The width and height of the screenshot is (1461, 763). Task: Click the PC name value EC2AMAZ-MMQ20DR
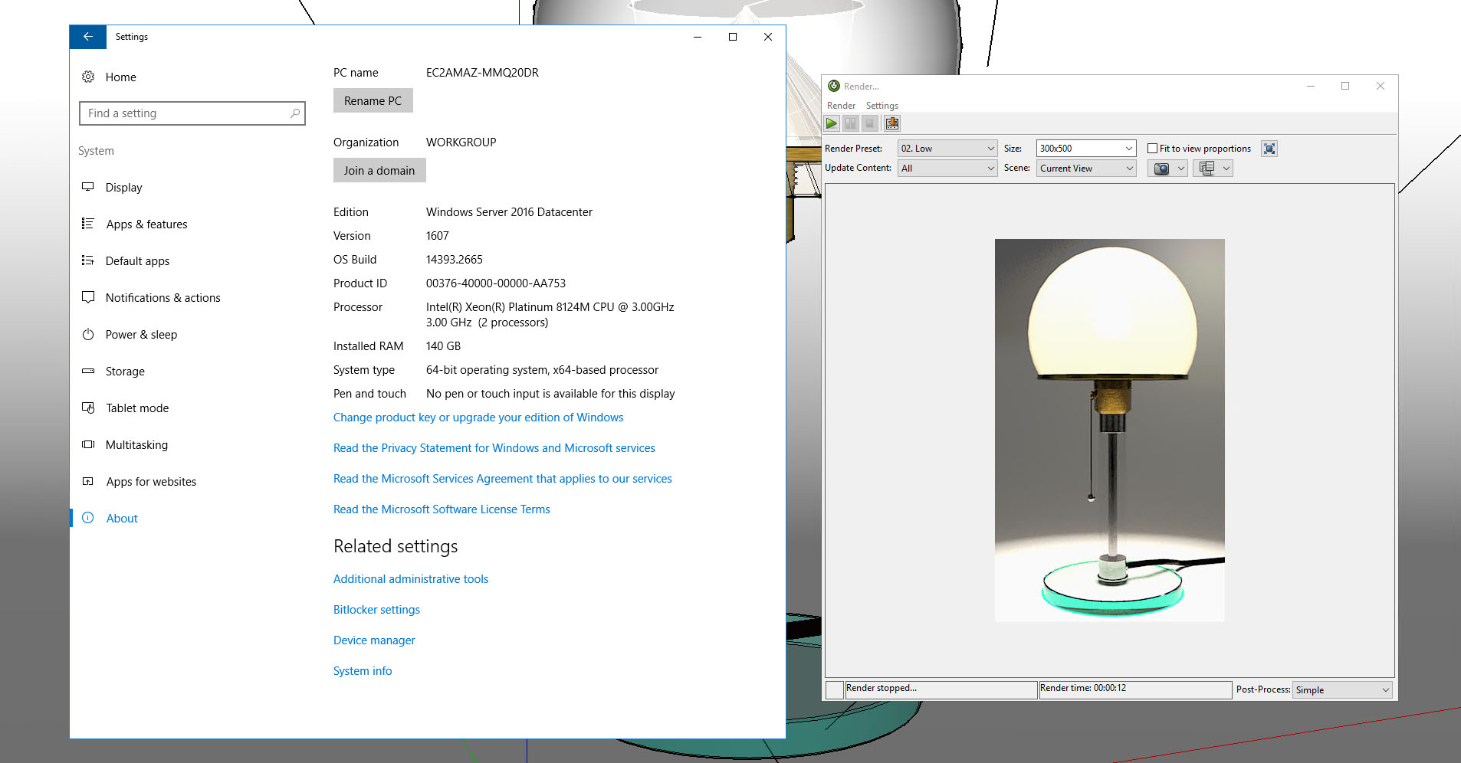(x=482, y=73)
